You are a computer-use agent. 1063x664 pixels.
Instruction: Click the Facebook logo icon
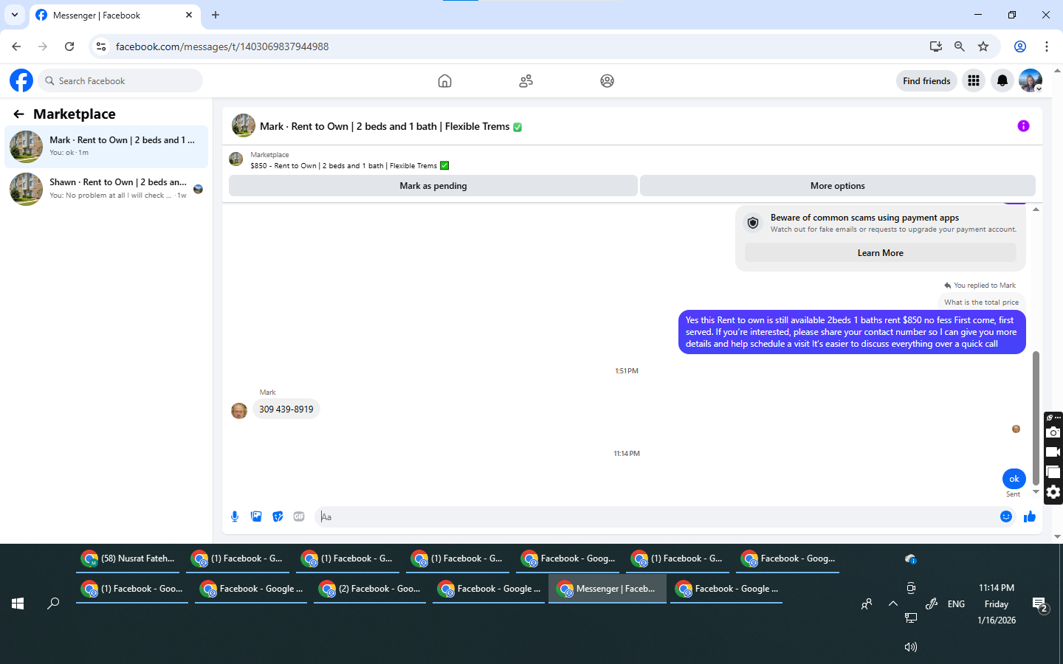coord(21,80)
